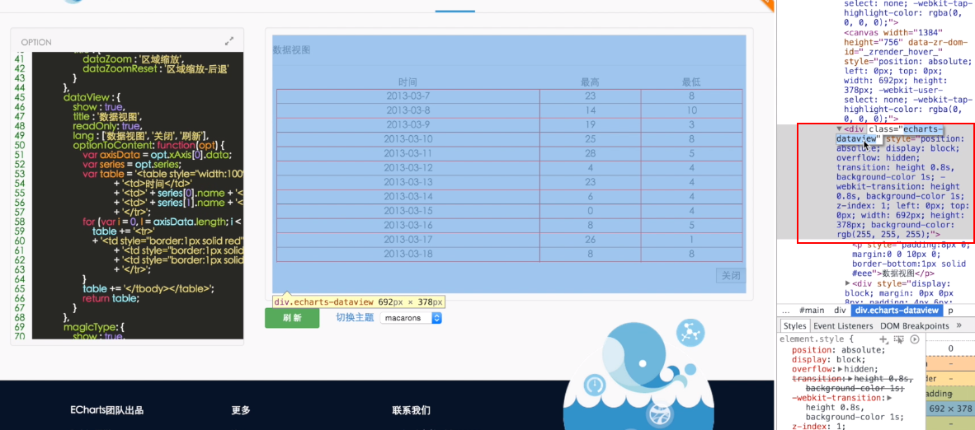Click the 2013-03-17 date cell
The image size is (975, 430).
pyautogui.click(x=408, y=239)
